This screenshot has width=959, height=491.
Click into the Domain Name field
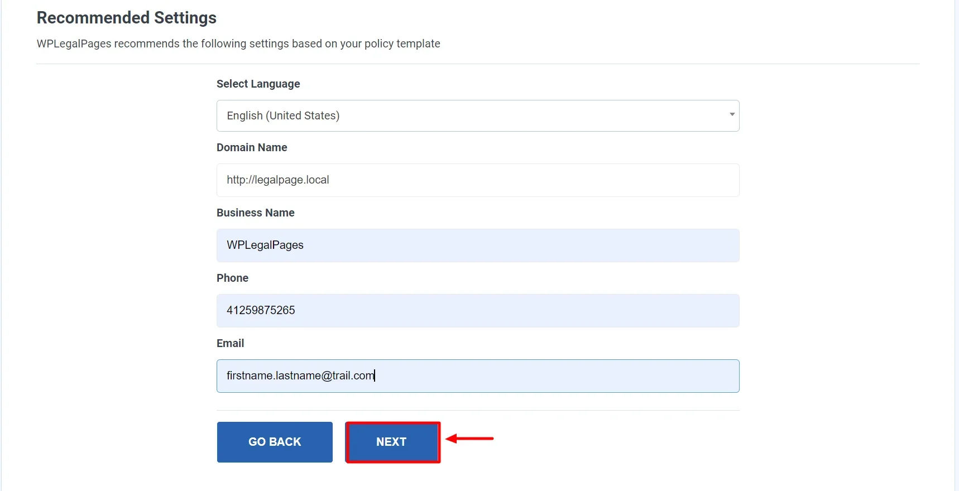pyautogui.click(x=477, y=180)
